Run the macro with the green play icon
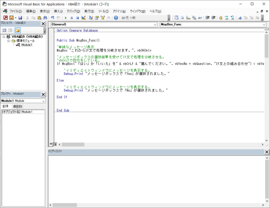270x208 pixels. [x=65, y=18]
